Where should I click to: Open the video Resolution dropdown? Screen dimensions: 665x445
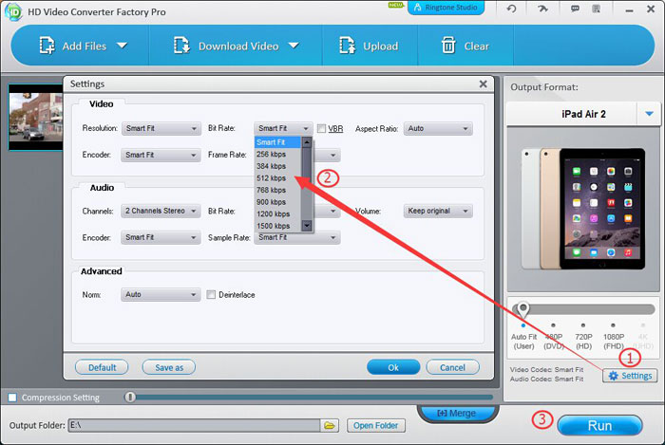161,128
